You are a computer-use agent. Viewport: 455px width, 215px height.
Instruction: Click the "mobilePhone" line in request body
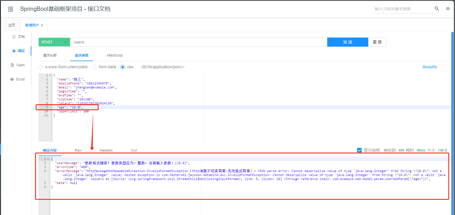click(x=84, y=84)
